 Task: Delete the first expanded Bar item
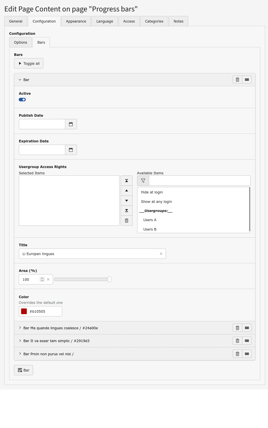[237, 80]
